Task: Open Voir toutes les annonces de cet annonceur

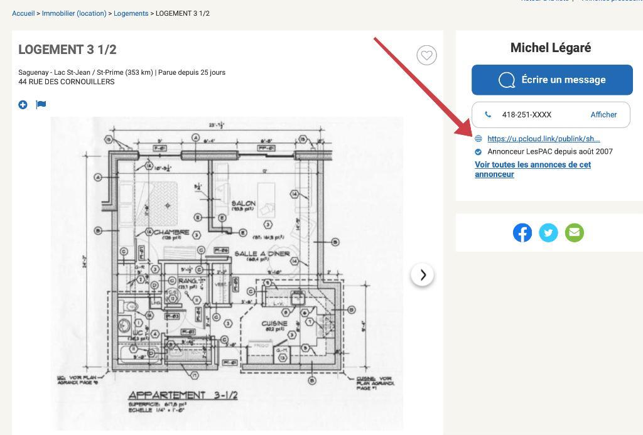Action: click(x=532, y=169)
